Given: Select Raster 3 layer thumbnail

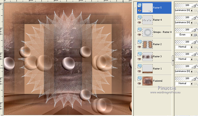Looking at the screenshot, I should click(147, 57).
